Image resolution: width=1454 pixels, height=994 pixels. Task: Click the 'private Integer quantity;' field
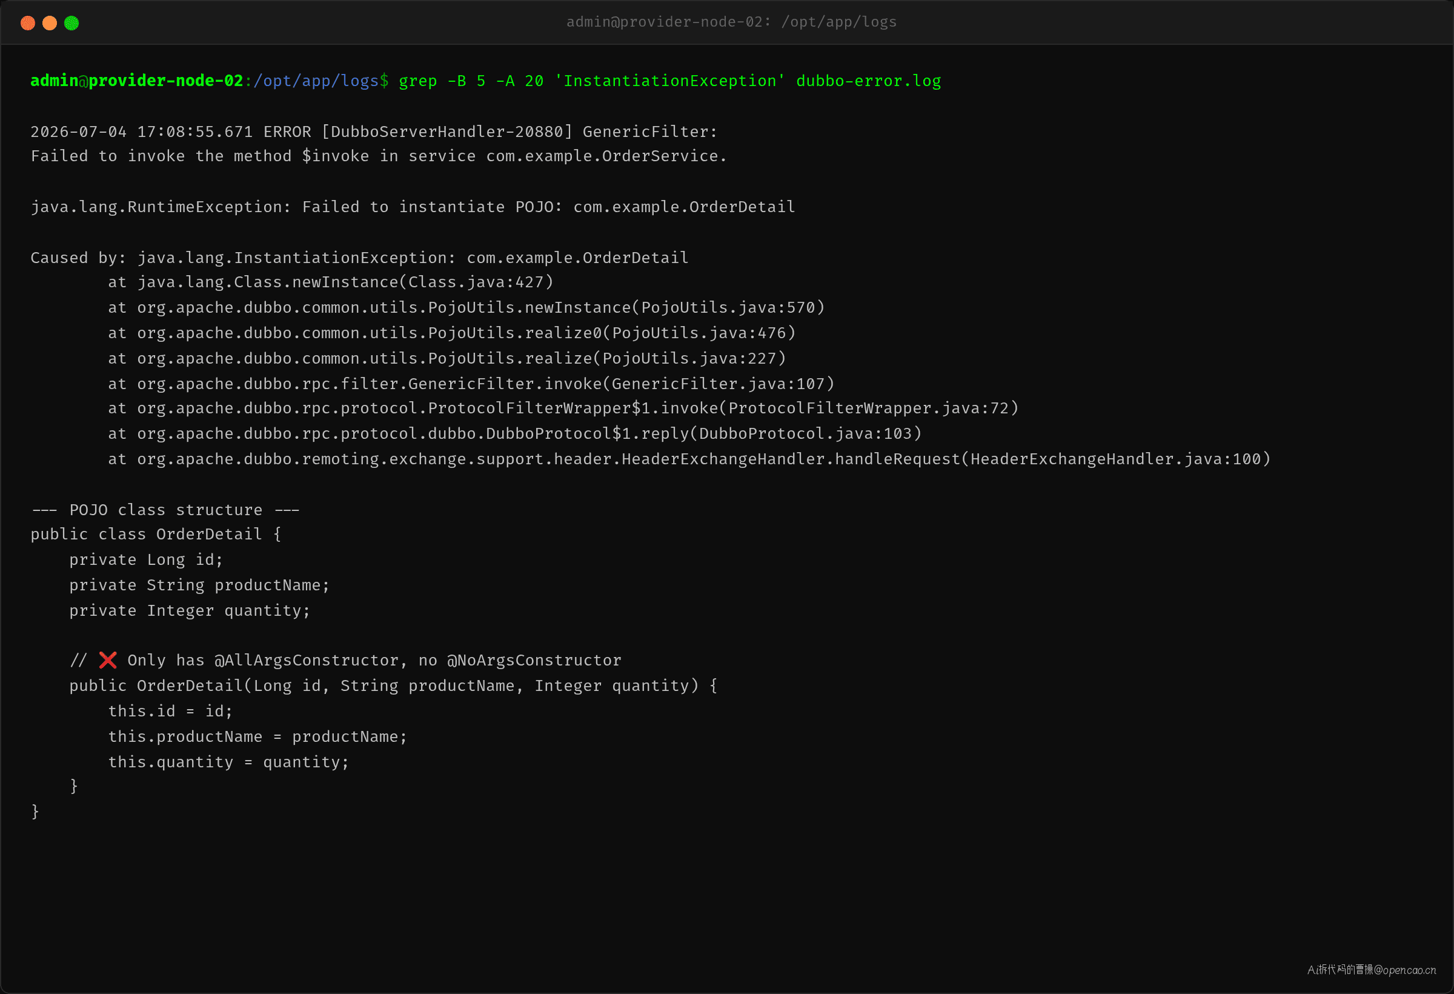[190, 611]
